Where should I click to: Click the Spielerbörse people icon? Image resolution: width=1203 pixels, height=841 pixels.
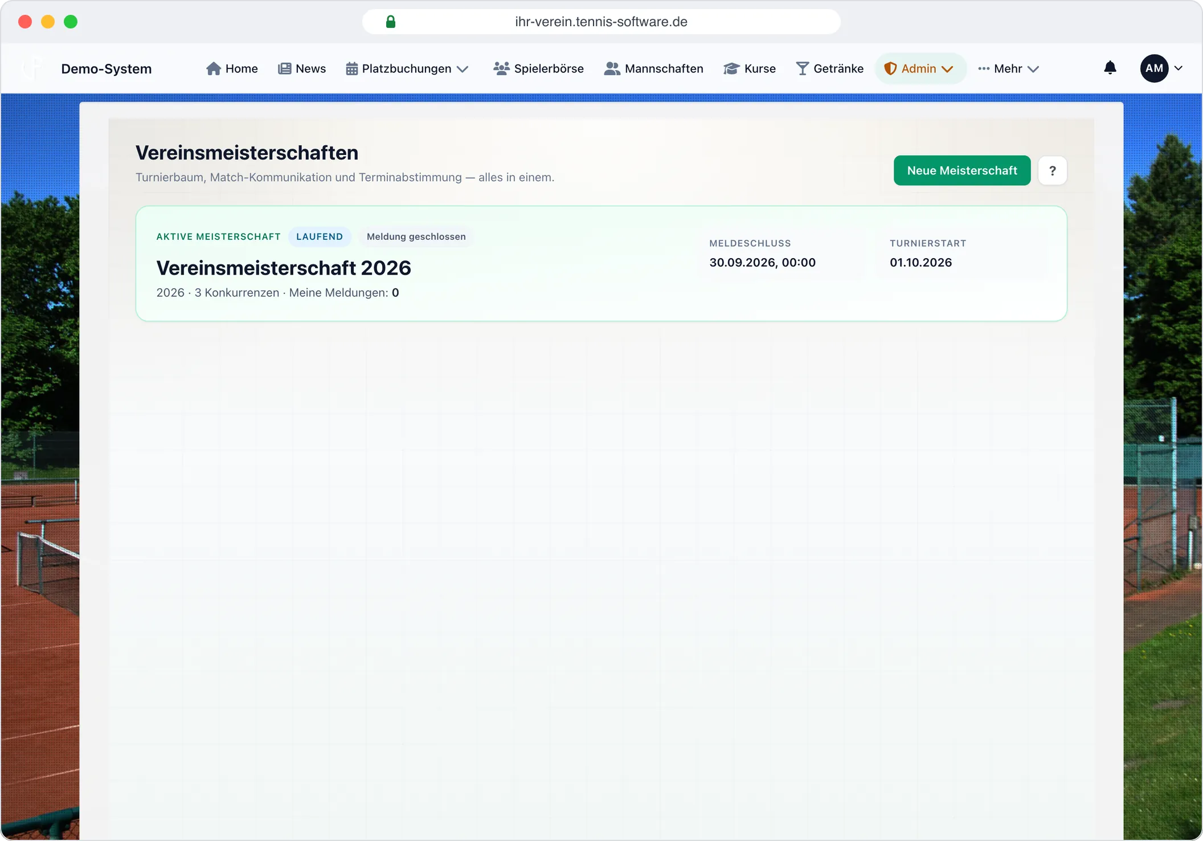(x=501, y=68)
